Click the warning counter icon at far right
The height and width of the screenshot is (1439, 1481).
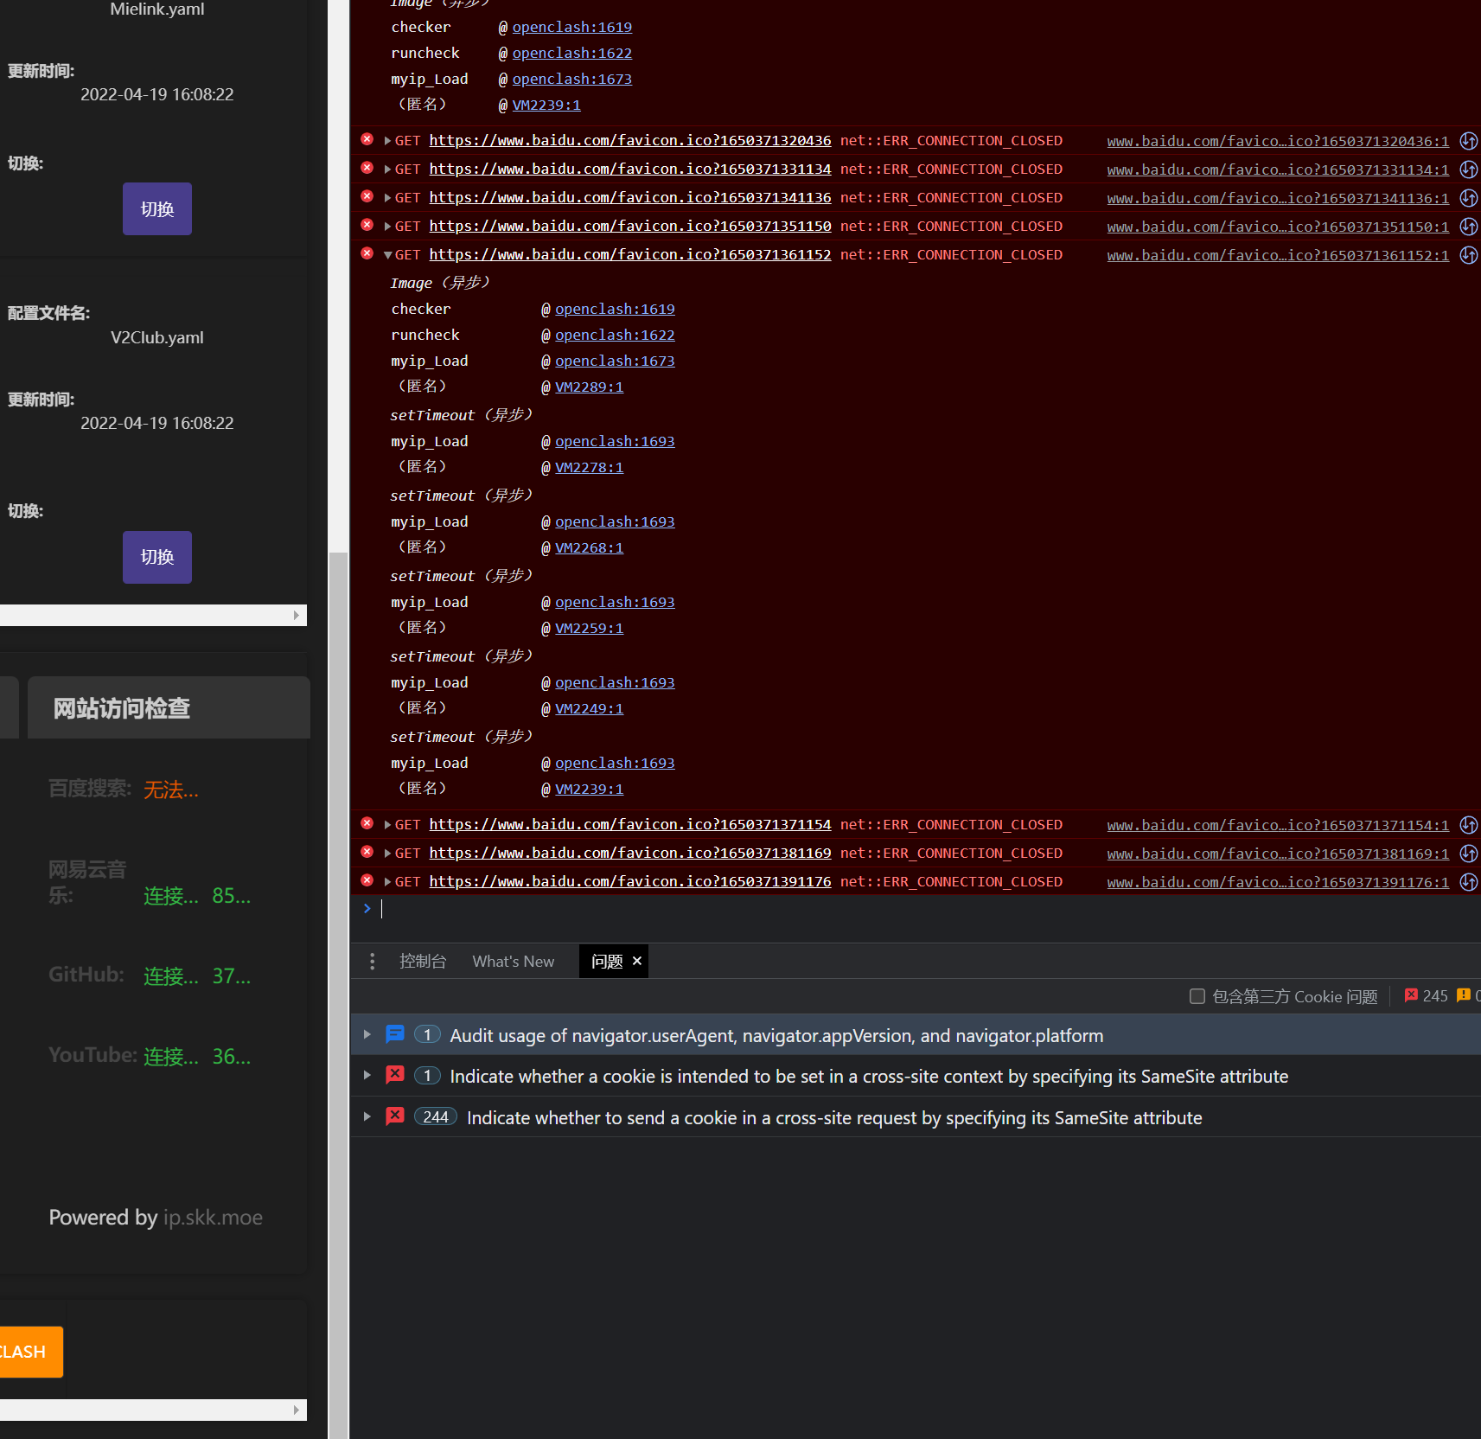1464,995
